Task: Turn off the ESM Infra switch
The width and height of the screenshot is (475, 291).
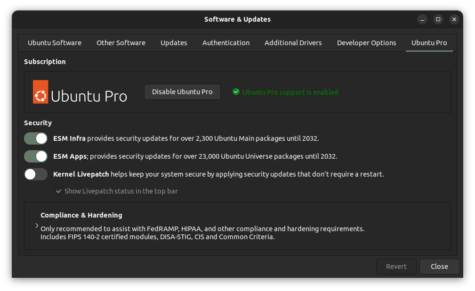Action: tap(36, 138)
